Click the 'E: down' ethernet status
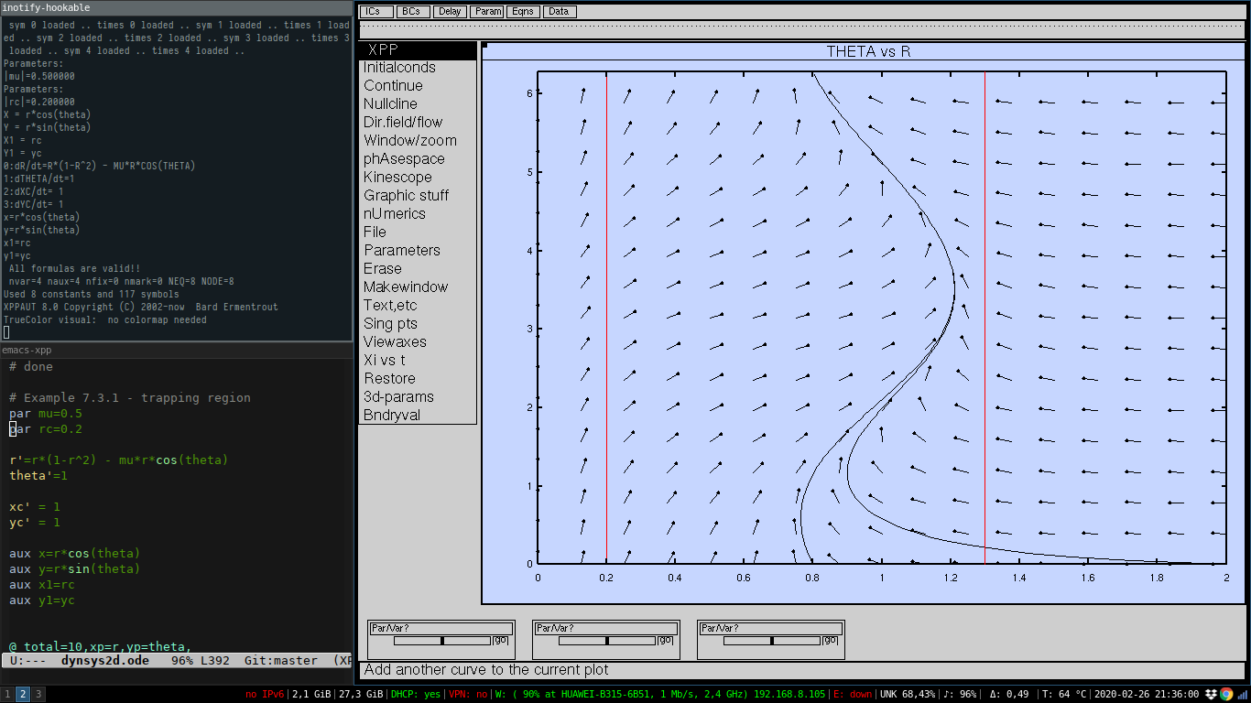 [853, 694]
